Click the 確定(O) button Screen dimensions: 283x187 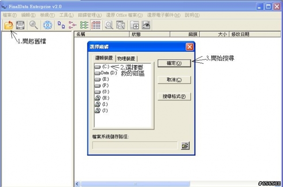click(174, 63)
